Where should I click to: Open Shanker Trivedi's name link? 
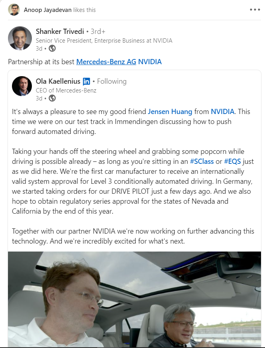[60, 31]
